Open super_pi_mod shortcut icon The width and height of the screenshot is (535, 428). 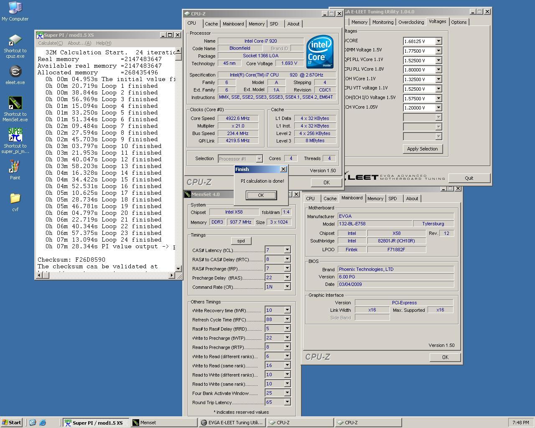[x=15, y=141]
